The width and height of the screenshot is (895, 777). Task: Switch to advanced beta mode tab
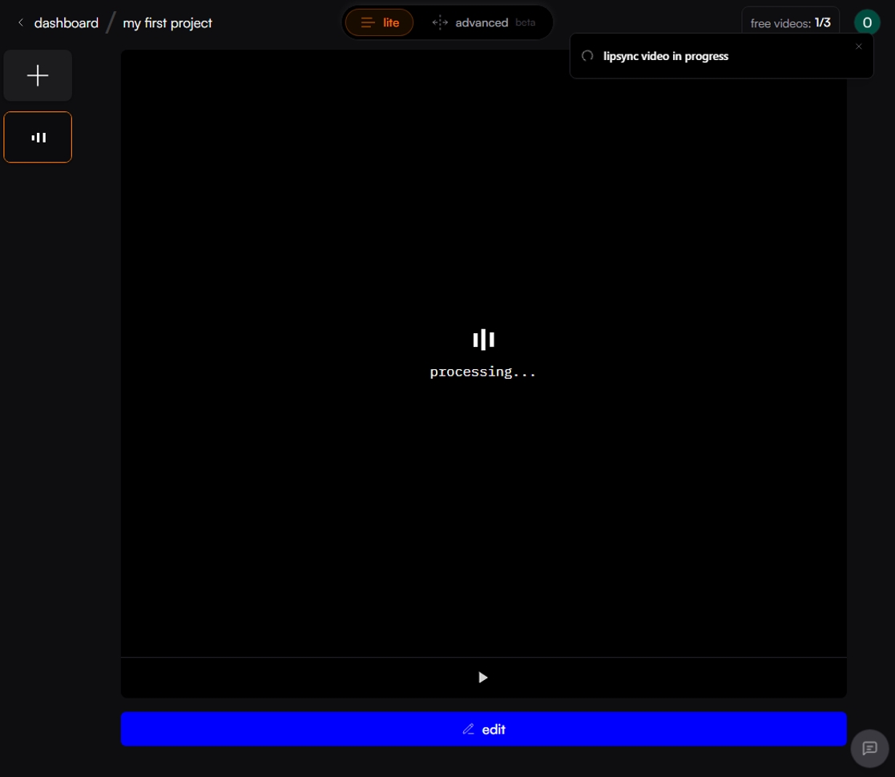(483, 22)
